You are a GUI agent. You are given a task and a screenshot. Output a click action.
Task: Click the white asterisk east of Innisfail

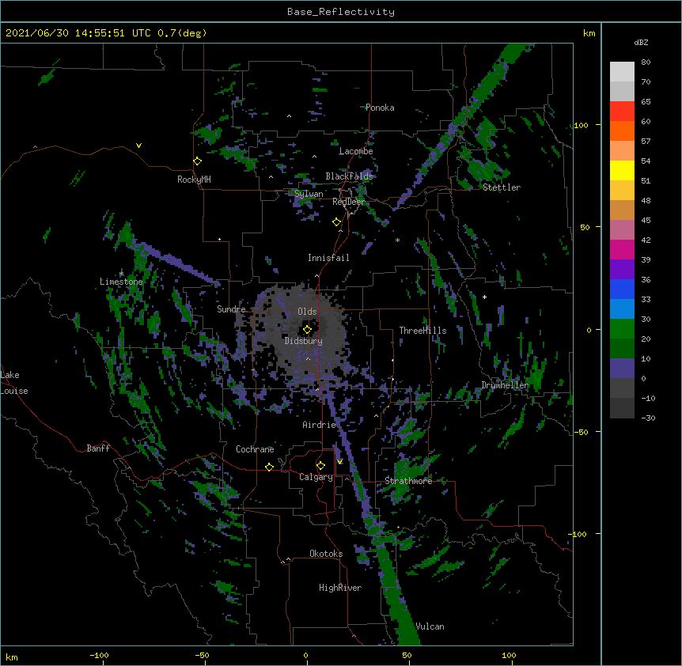click(397, 240)
